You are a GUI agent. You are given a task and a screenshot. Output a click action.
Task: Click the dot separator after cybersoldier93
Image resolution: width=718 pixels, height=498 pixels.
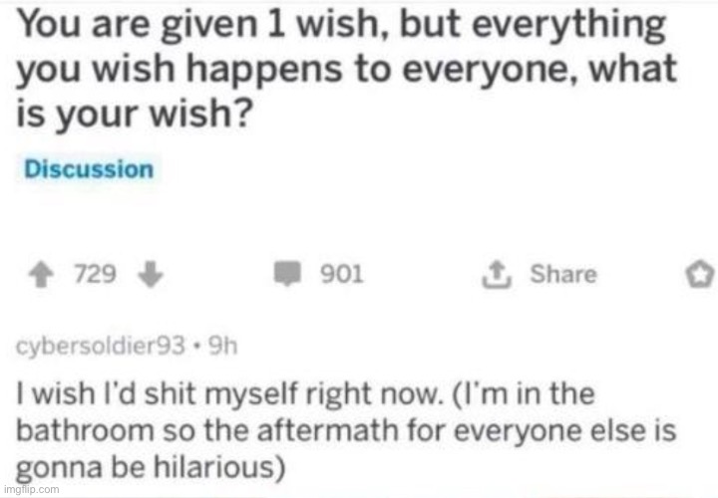(196, 347)
